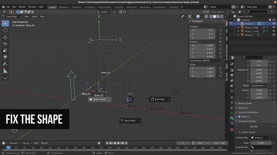Open the Pose menu in viewport header

click(42, 16)
